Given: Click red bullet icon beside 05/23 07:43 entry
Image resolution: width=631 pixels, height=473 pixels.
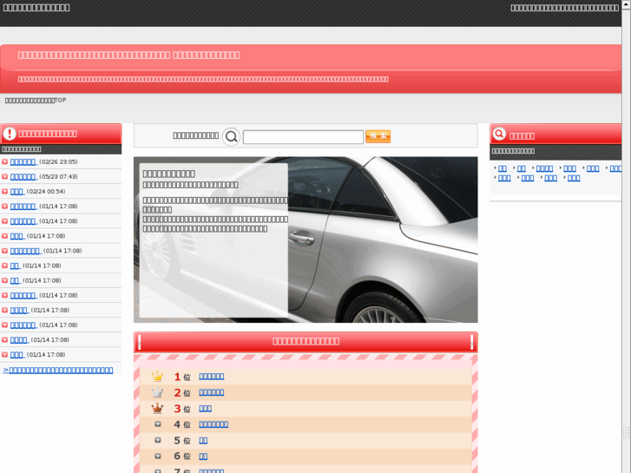Looking at the screenshot, I should tap(5, 177).
